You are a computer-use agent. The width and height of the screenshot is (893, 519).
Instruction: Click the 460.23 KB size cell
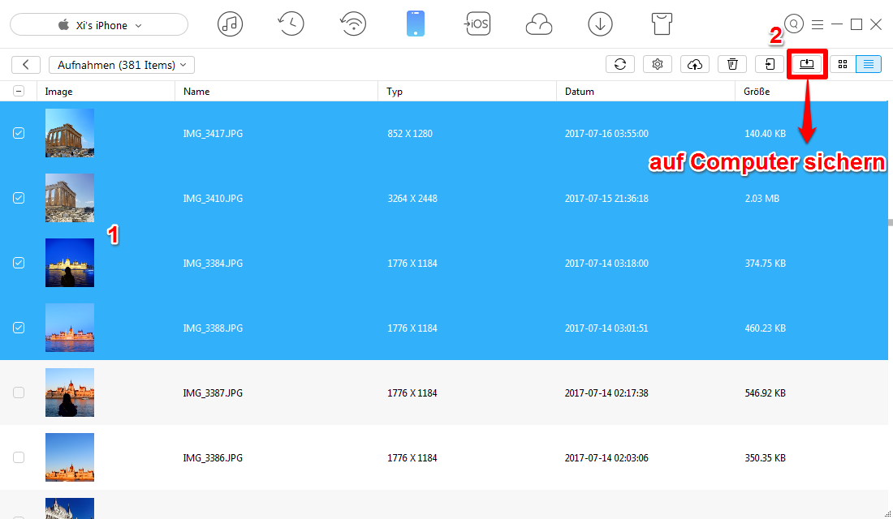pyautogui.click(x=766, y=328)
